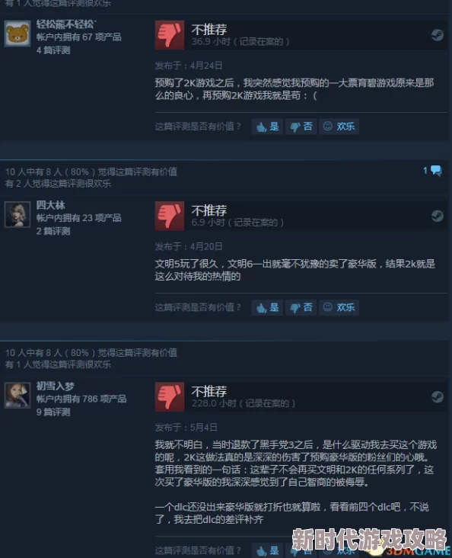Click the red thumbs-down icon on 轻松熊不轻松's review
This screenshot has height=558, width=452.
[170, 35]
